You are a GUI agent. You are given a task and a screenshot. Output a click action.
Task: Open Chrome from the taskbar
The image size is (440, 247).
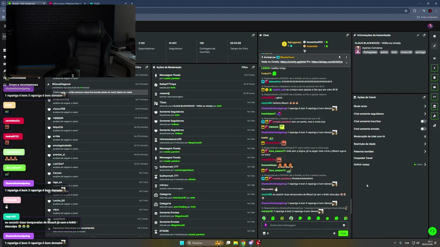pos(243,243)
